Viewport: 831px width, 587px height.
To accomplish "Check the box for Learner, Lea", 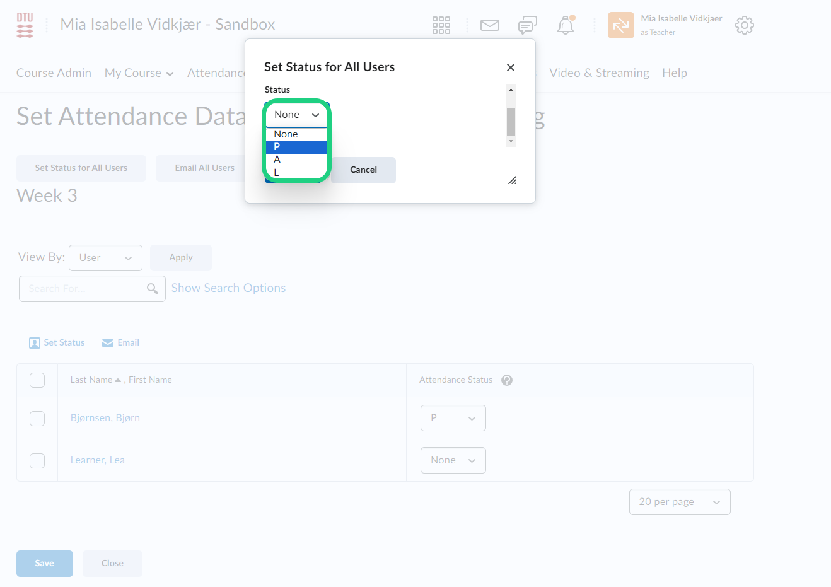I will coord(37,461).
